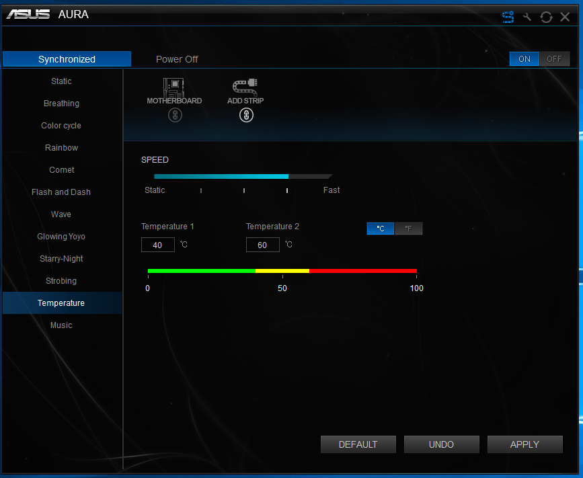Click the refresh arrows icon
Viewport: 583px width, 478px height.
point(546,17)
